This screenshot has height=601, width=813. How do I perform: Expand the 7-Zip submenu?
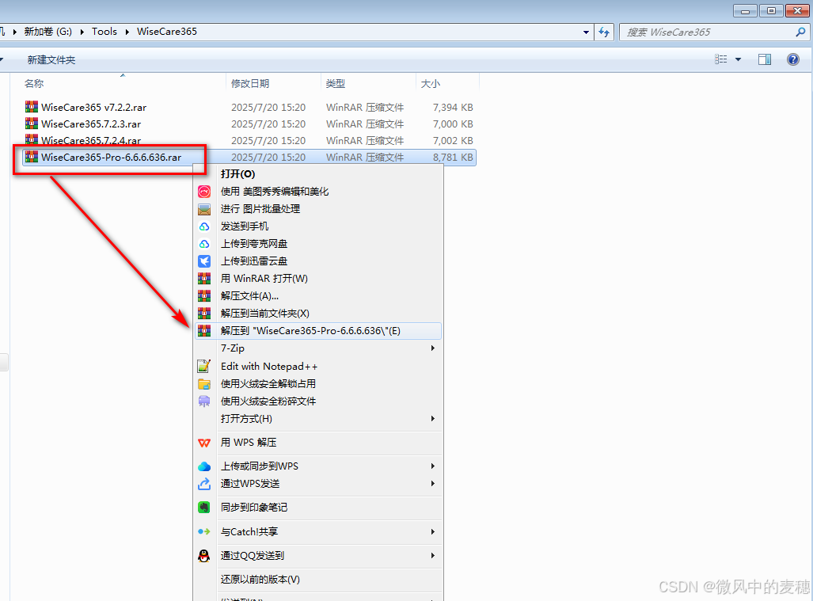pos(433,348)
